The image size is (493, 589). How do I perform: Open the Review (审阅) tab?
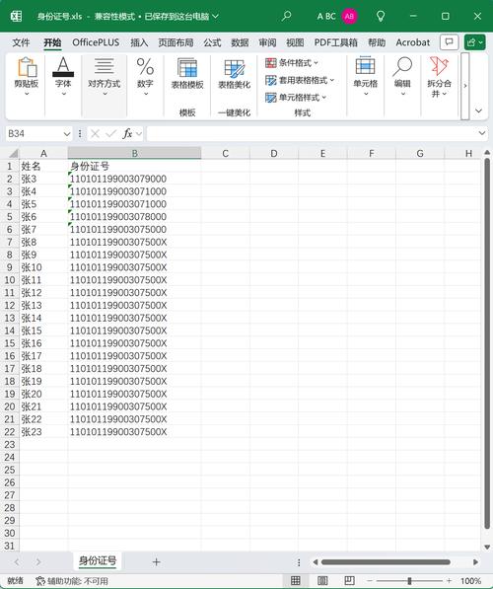tap(267, 42)
